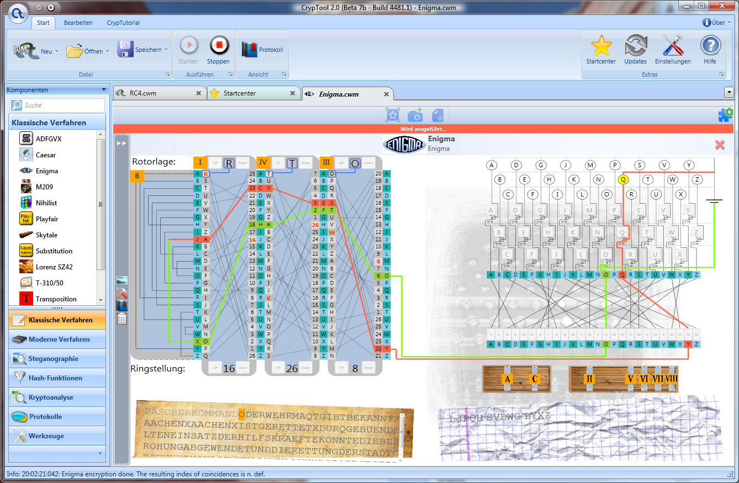739x483 pixels.
Task: Open the Kryptoanalyse category
Action: click(x=58, y=397)
